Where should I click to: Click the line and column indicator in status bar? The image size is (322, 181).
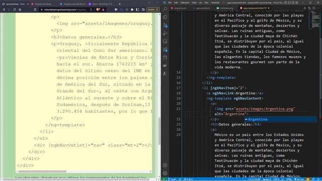(254, 179)
